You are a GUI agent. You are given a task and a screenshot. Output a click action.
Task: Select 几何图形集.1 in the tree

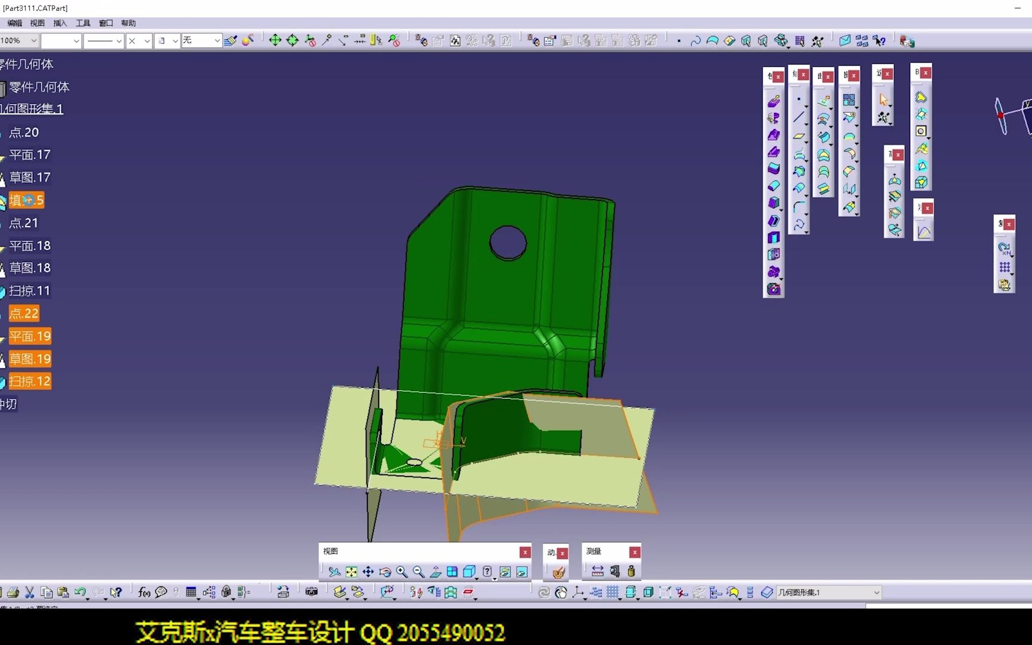(32, 109)
